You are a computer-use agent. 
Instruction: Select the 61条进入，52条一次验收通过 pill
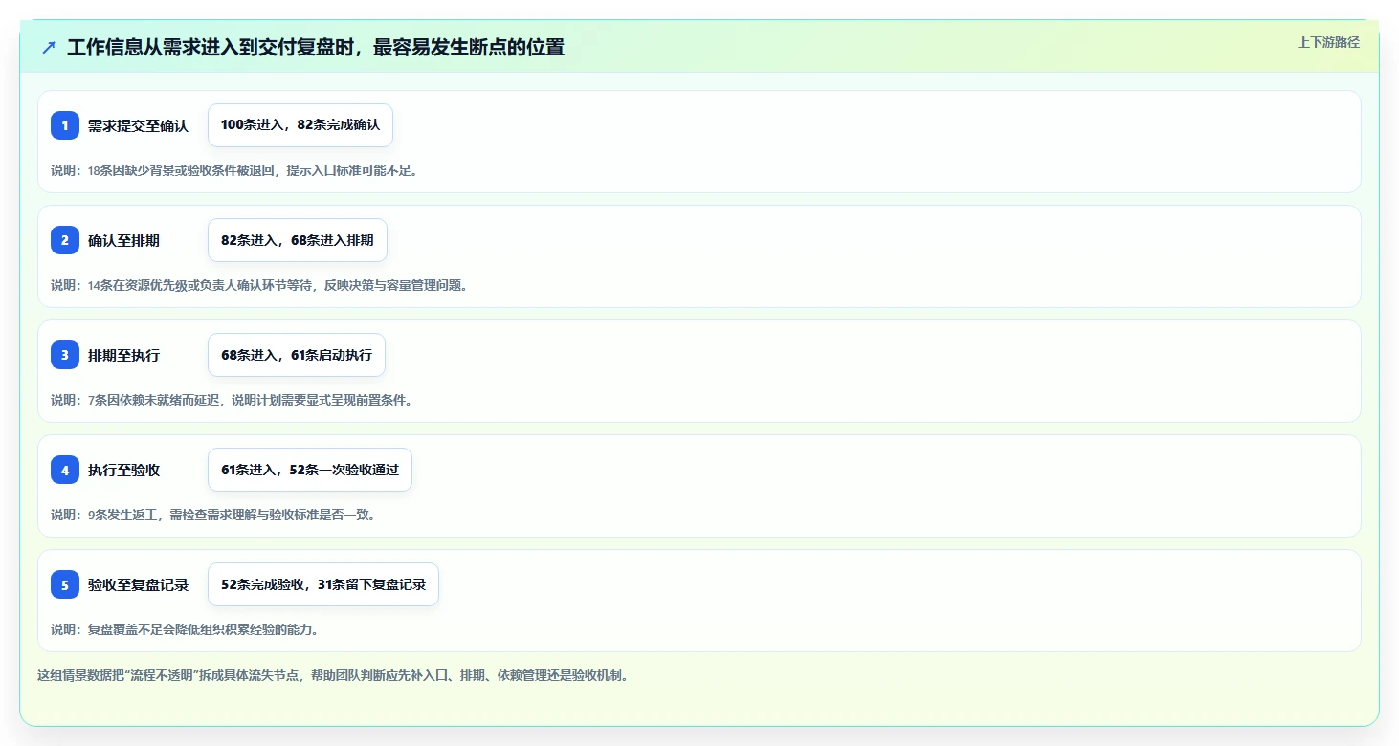pyautogui.click(x=310, y=470)
